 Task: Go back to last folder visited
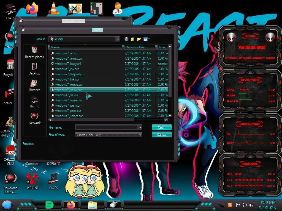(126, 39)
